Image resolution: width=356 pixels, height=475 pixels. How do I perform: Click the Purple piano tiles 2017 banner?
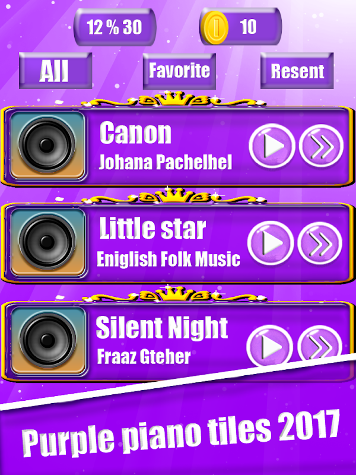pyautogui.click(x=181, y=433)
